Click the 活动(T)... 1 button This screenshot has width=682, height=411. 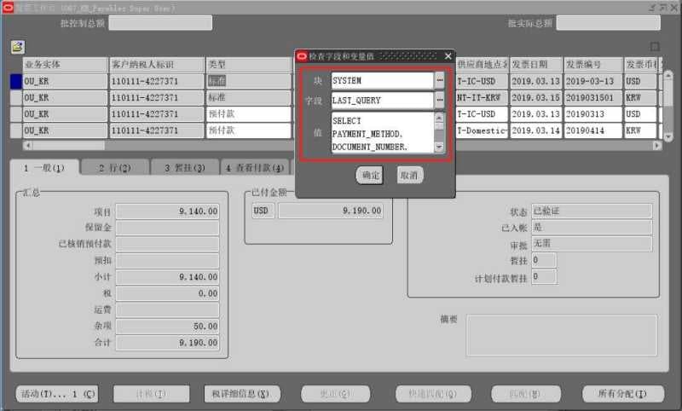(x=57, y=394)
